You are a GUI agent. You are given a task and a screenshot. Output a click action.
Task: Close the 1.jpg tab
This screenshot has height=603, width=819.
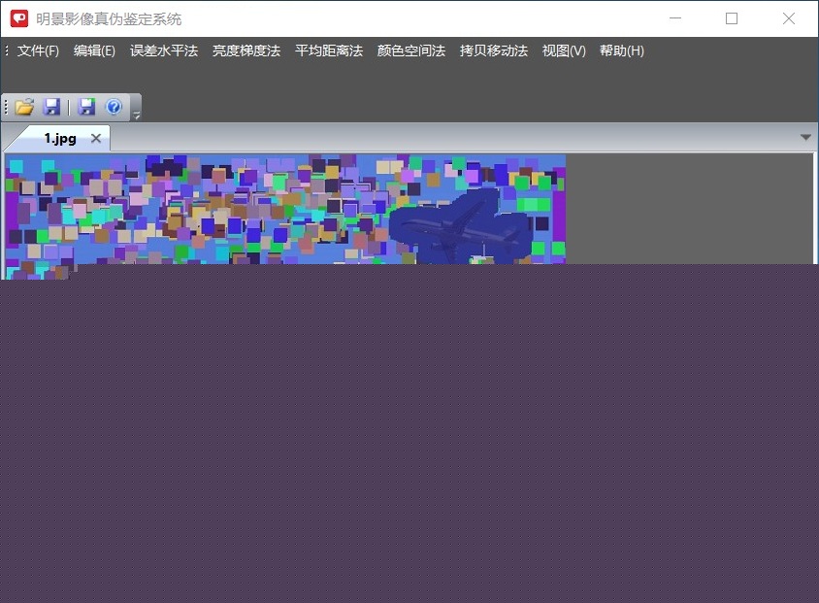click(96, 139)
